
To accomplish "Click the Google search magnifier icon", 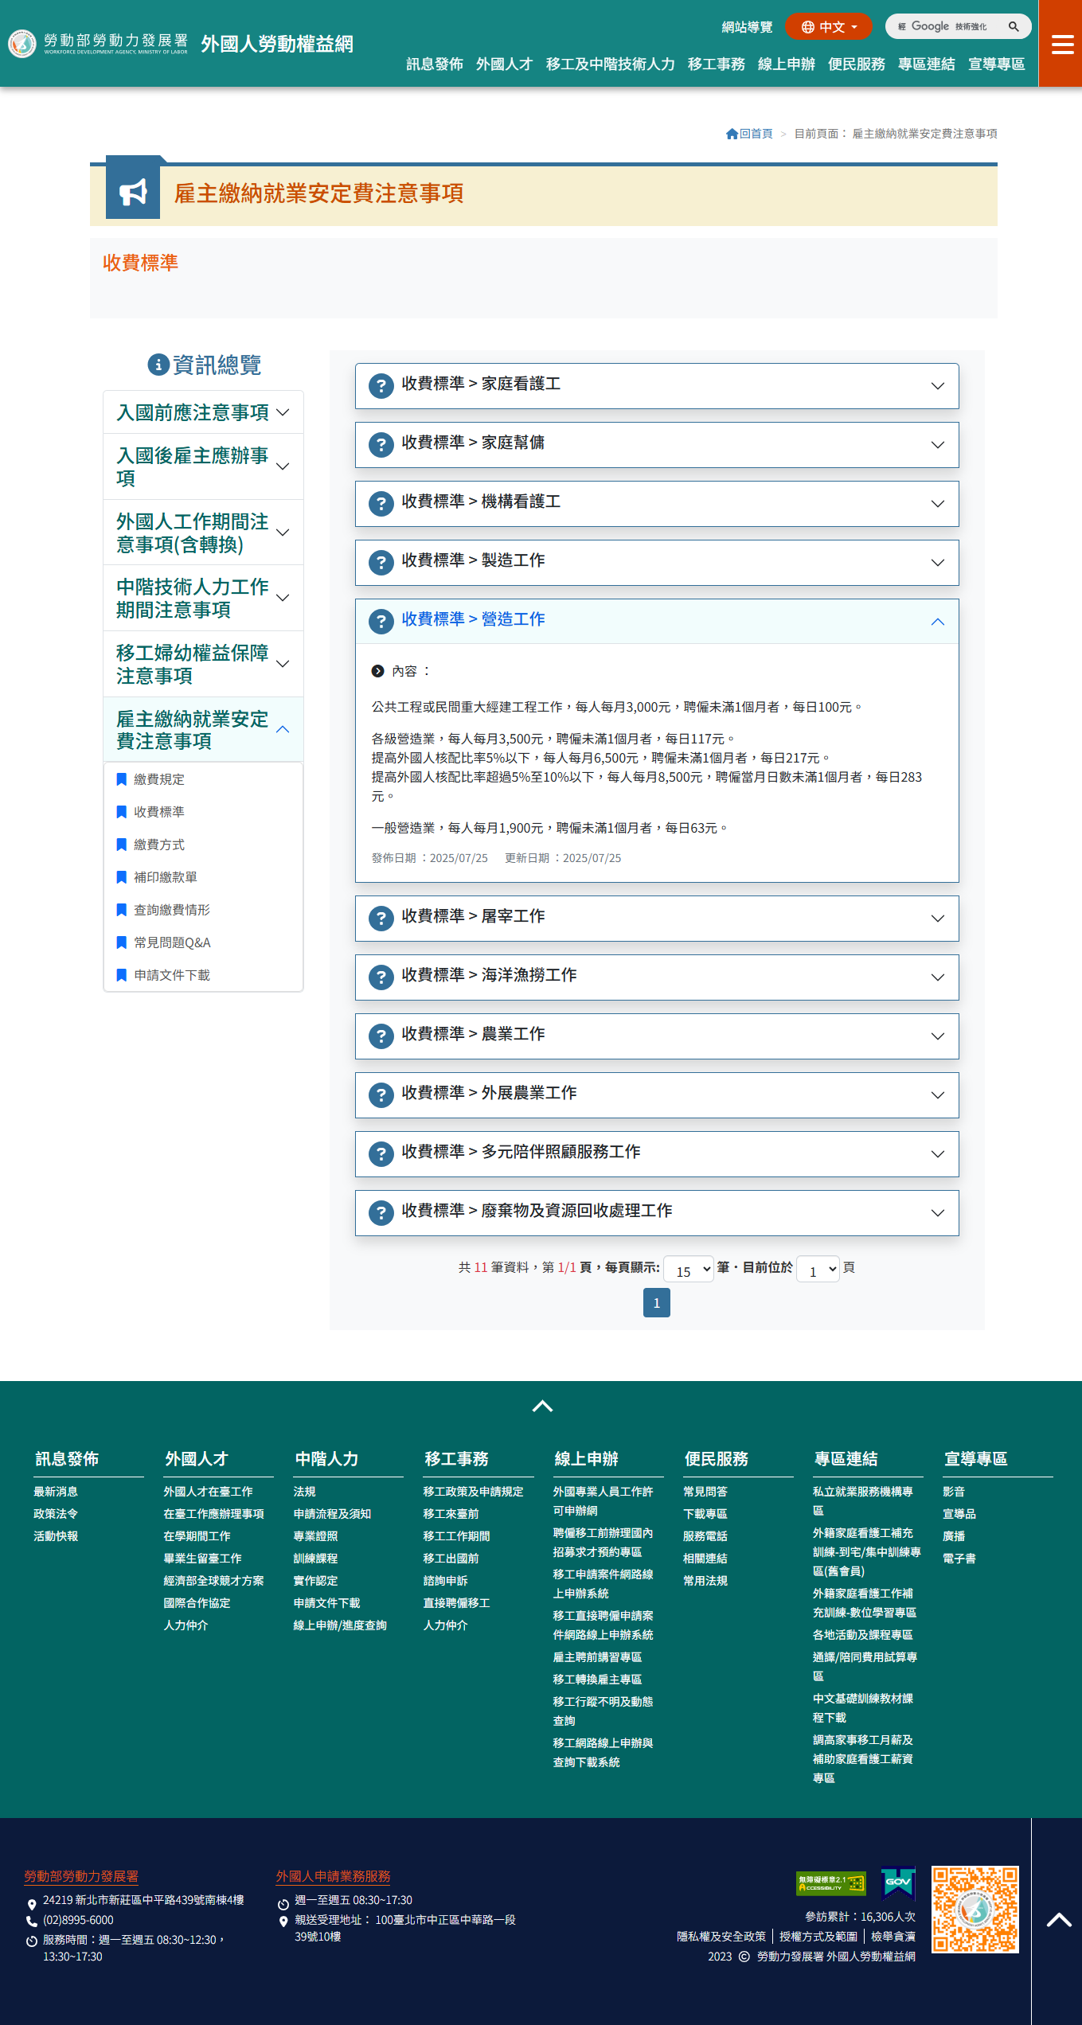I will pos(1014,26).
